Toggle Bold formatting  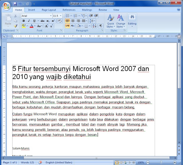(x=23, y=21)
